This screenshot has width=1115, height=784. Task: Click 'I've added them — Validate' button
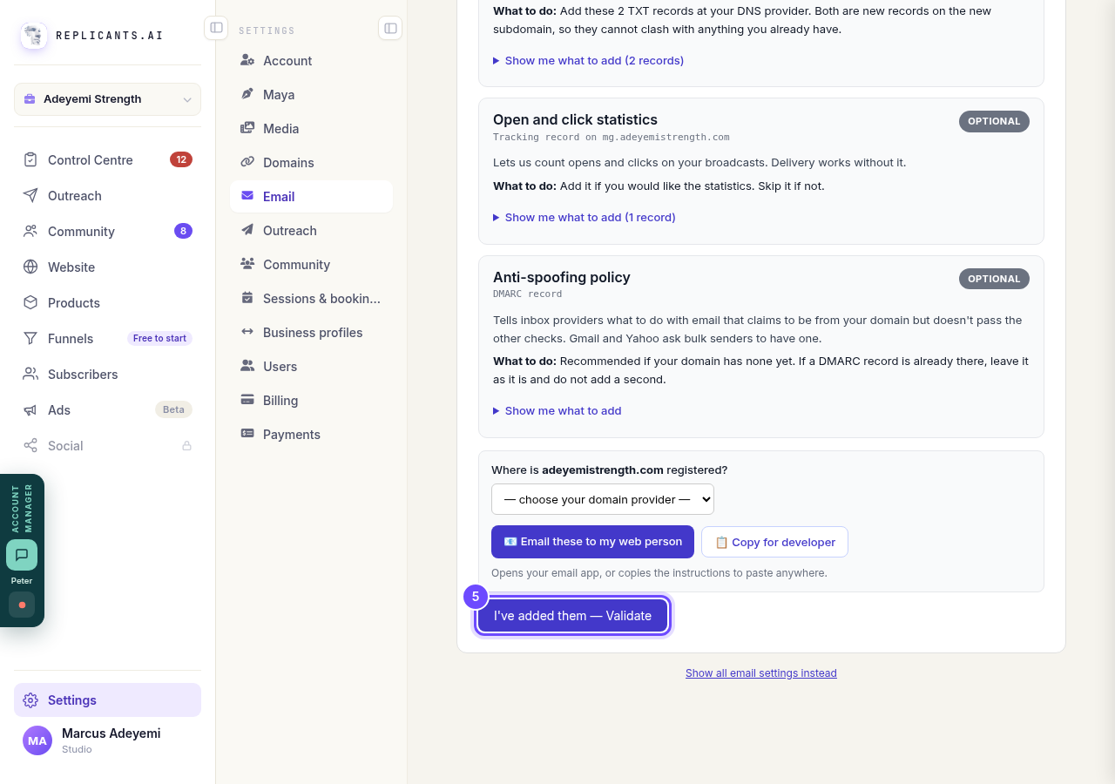tap(572, 616)
